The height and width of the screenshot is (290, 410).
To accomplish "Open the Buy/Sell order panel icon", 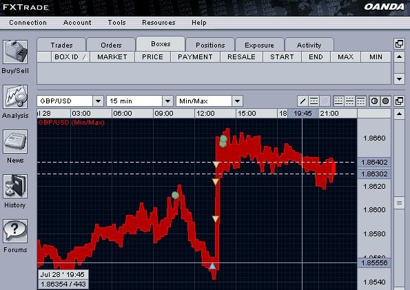I will (15, 52).
